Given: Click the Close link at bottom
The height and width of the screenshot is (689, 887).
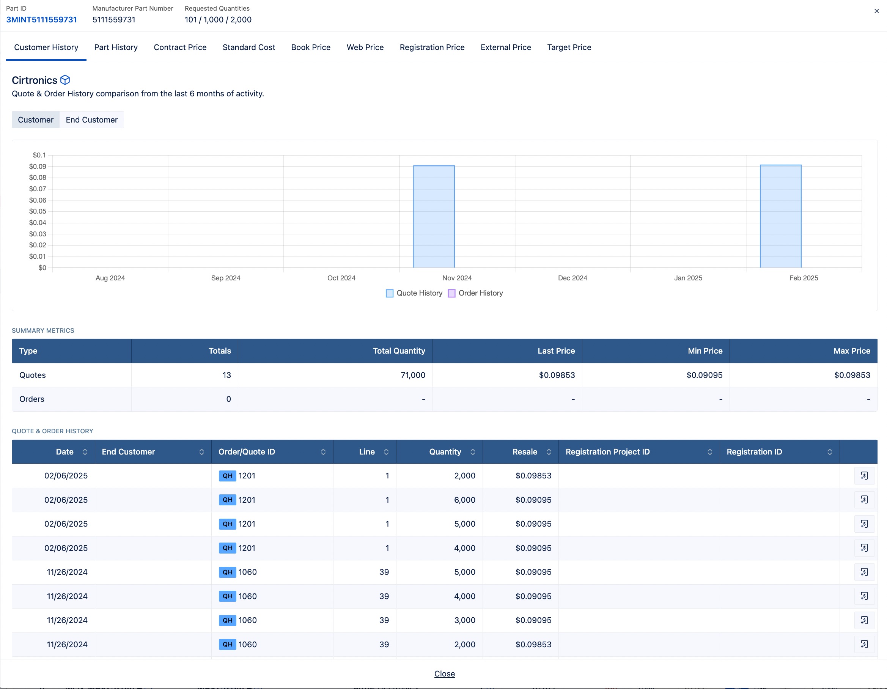Looking at the screenshot, I should click(x=444, y=673).
